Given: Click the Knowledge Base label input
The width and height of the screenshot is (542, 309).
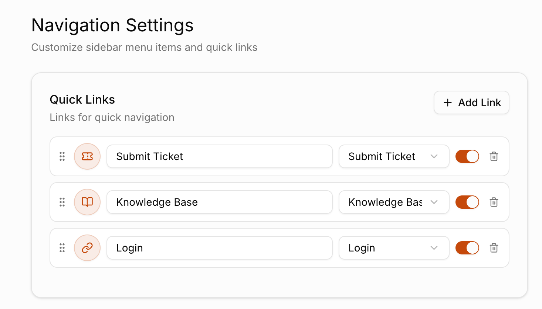Looking at the screenshot, I should (220, 202).
